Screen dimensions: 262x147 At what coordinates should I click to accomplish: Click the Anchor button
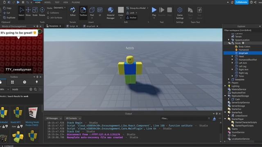[131, 18]
